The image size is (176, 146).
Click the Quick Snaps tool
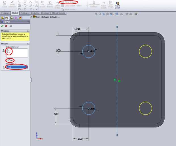point(111,4)
